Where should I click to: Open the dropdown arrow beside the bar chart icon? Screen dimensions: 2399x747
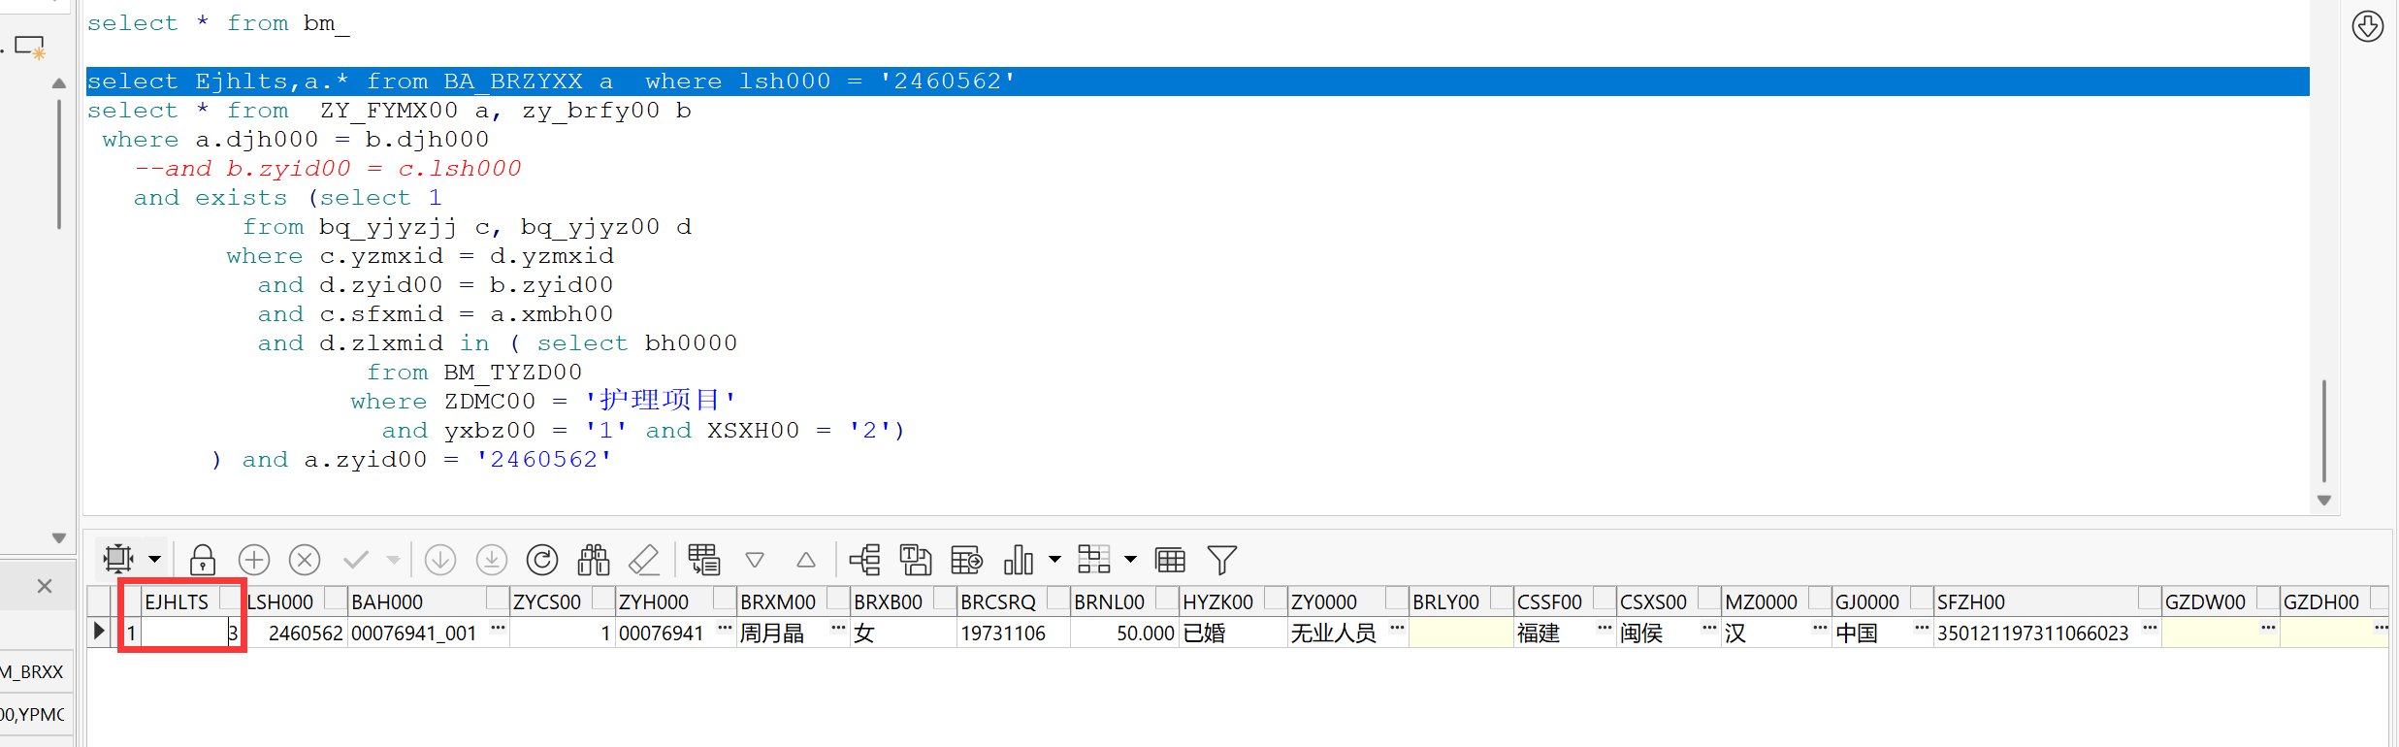pos(1054,560)
